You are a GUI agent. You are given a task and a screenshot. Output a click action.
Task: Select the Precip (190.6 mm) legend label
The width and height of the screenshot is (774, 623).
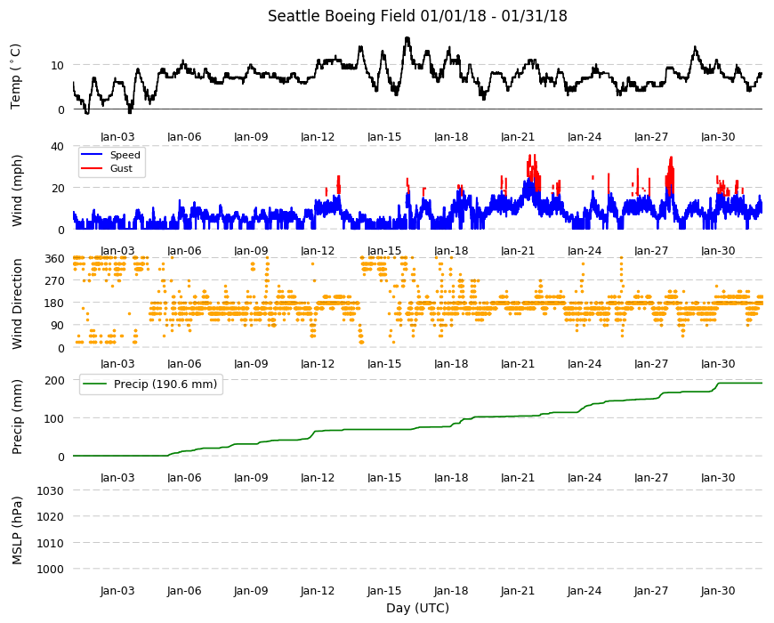(x=165, y=384)
